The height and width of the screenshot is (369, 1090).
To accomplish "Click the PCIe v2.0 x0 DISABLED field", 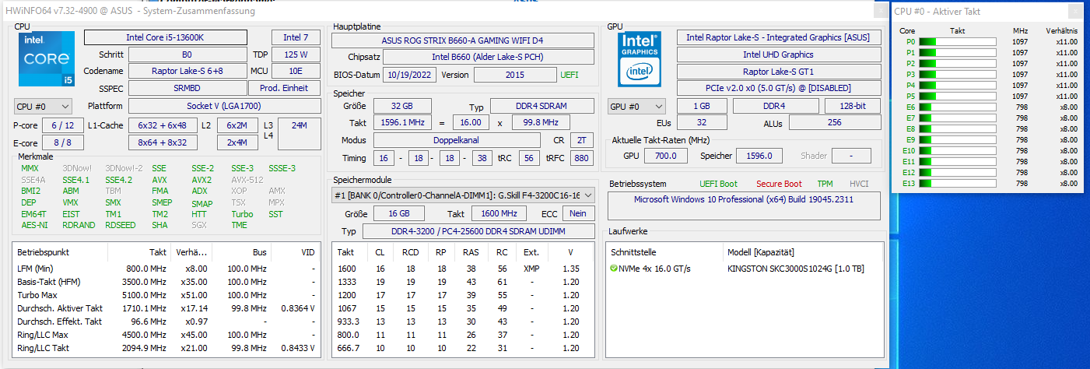I will 778,88.
